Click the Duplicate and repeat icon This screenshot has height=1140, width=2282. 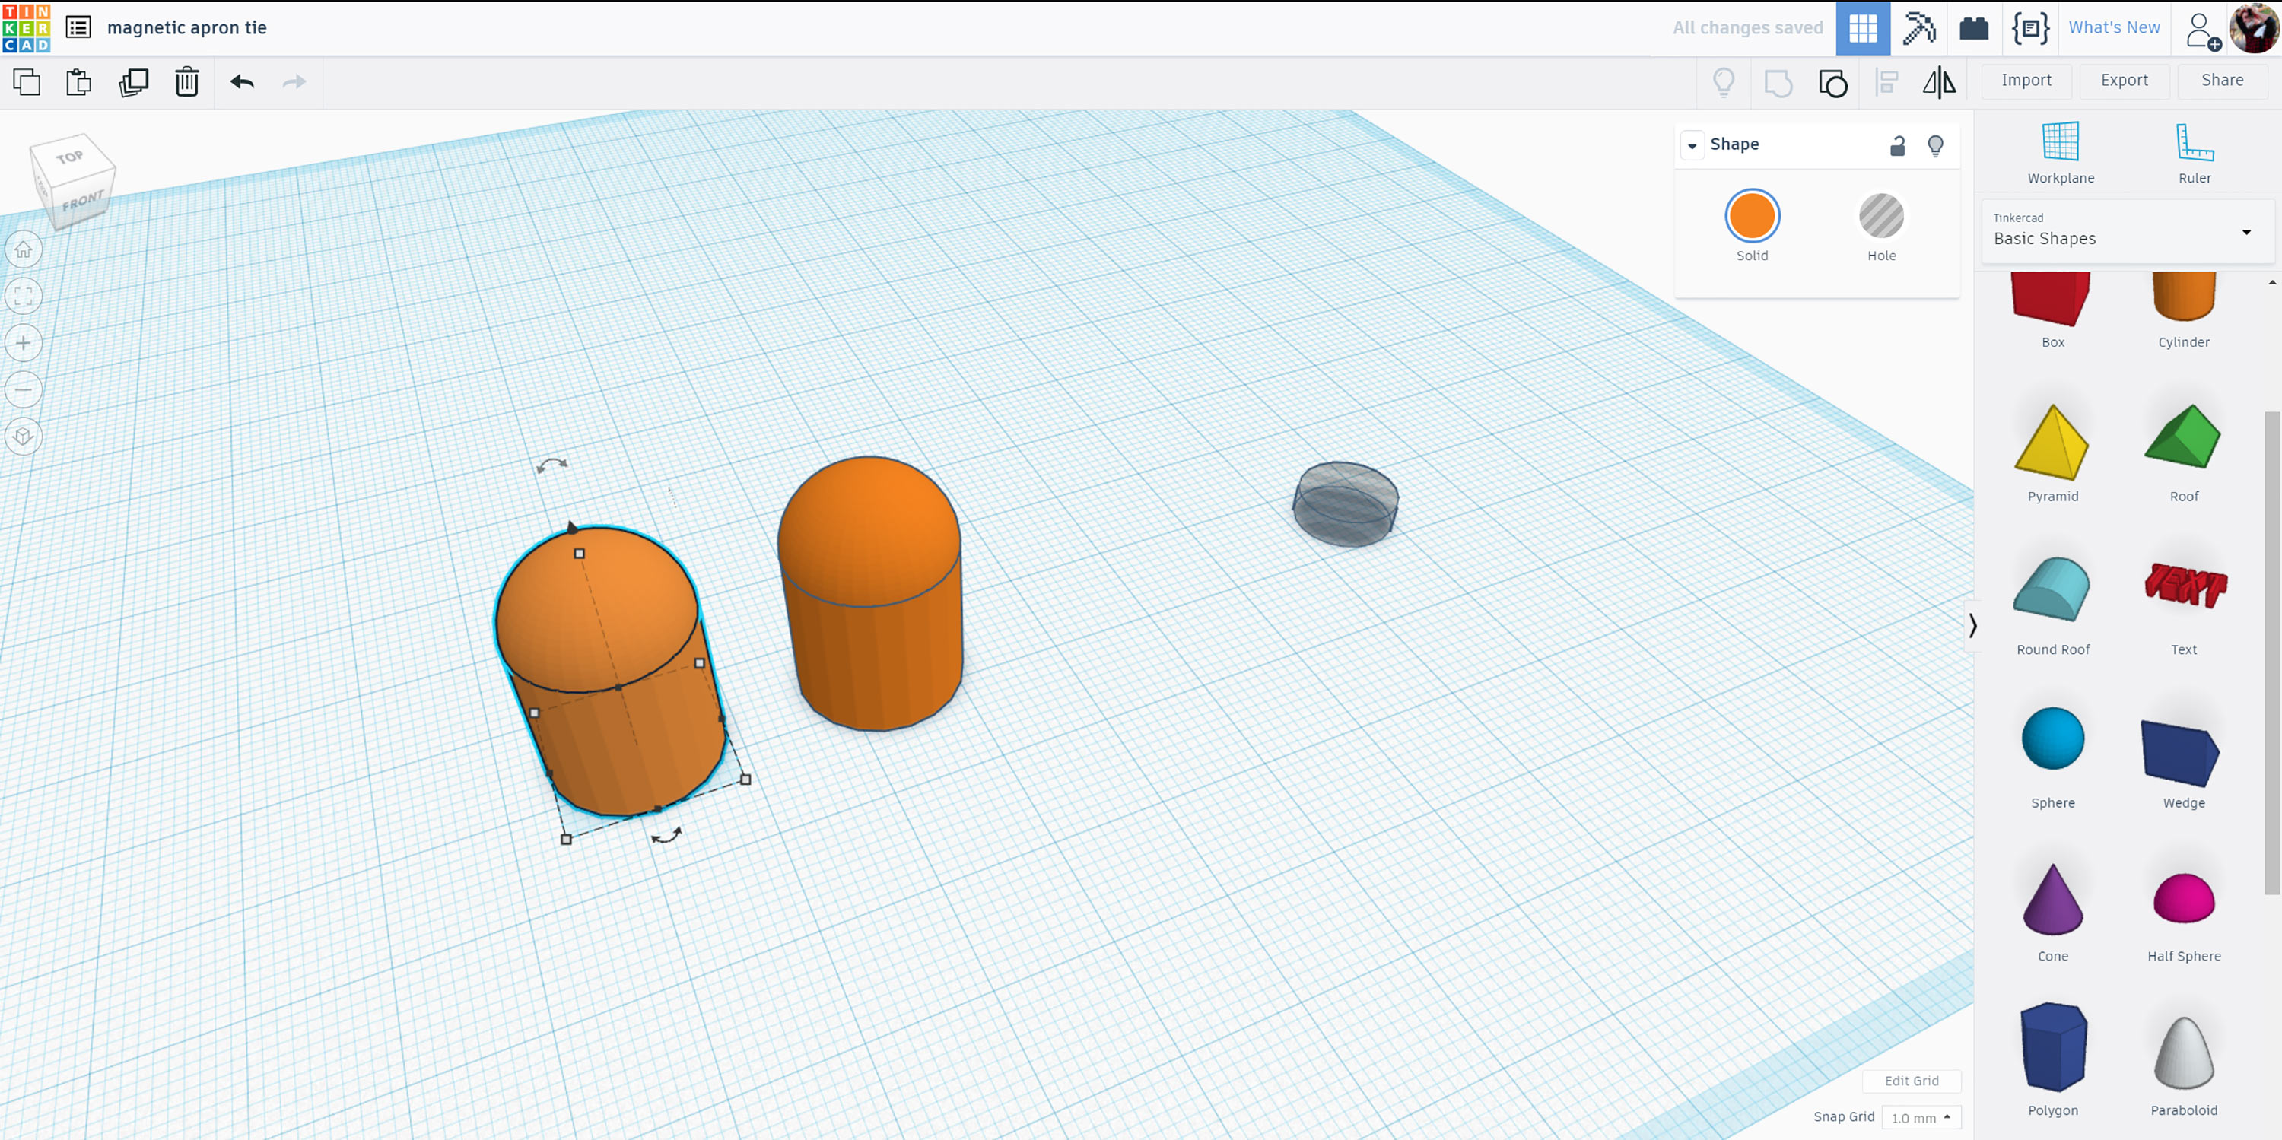pyautogui.click(x=134, y=82)
